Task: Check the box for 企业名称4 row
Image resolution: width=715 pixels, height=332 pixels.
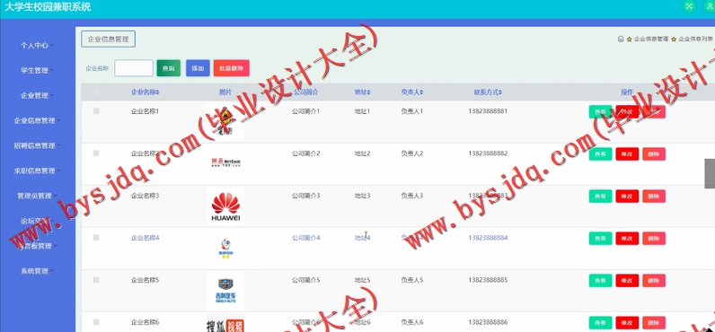Action: 96,238
